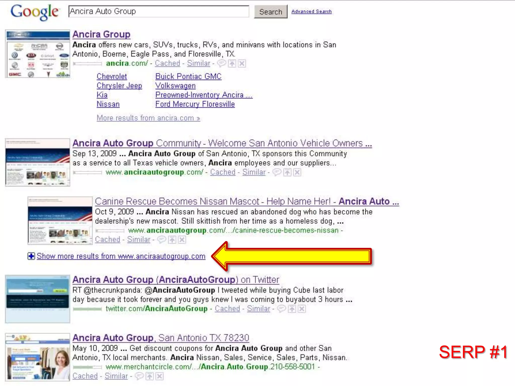Click the Search button
The width and height of the screenshot is (515, 386).
pos(271,12)
